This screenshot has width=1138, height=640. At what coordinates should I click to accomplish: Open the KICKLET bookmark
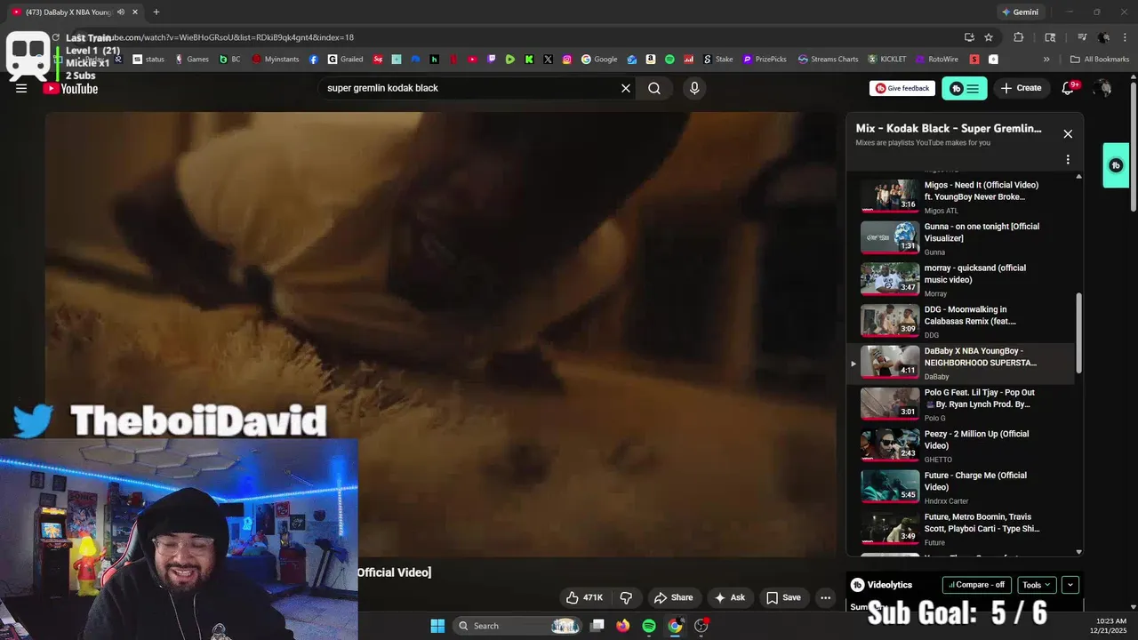[x=886, y=60]
